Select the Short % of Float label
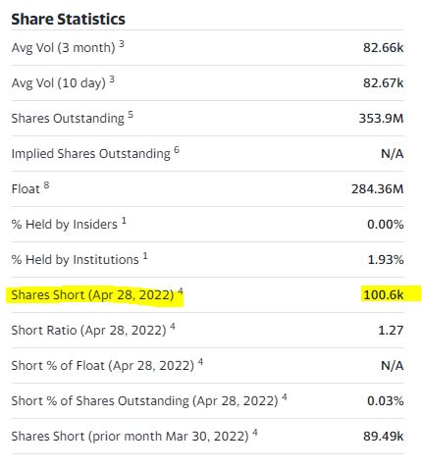 (103, 366)
